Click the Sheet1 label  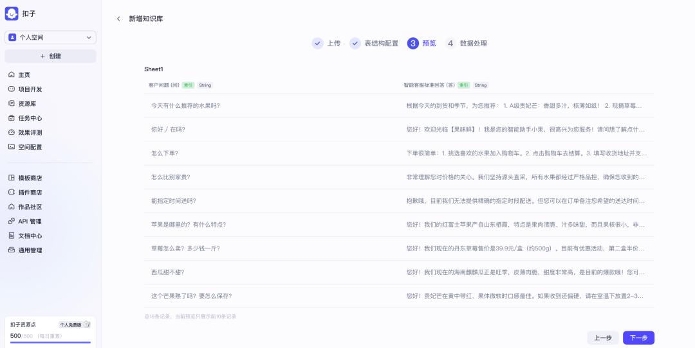(x=154, y=69)
